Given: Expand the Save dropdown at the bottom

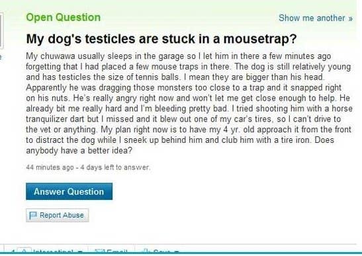Looking at the screenshot, I should click(161, 251).
